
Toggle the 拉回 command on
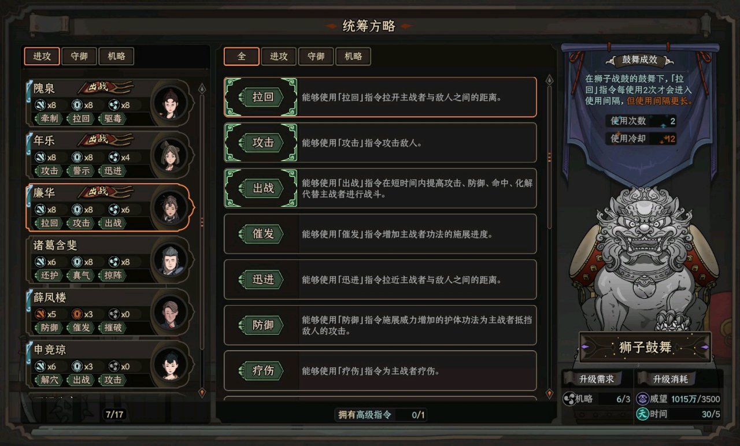261,97
